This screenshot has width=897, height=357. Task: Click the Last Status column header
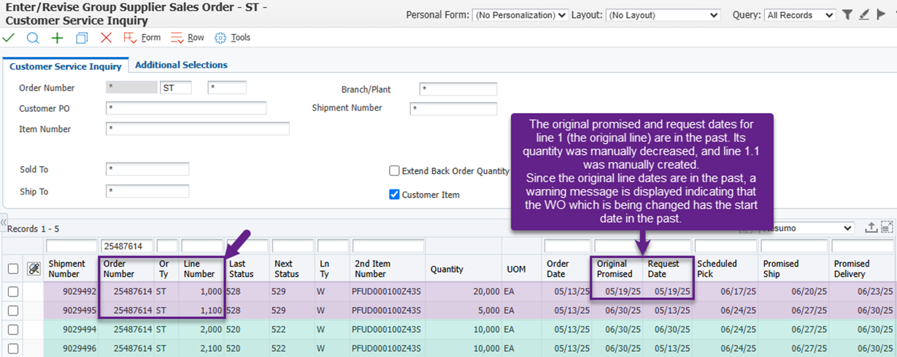(247, 269)
